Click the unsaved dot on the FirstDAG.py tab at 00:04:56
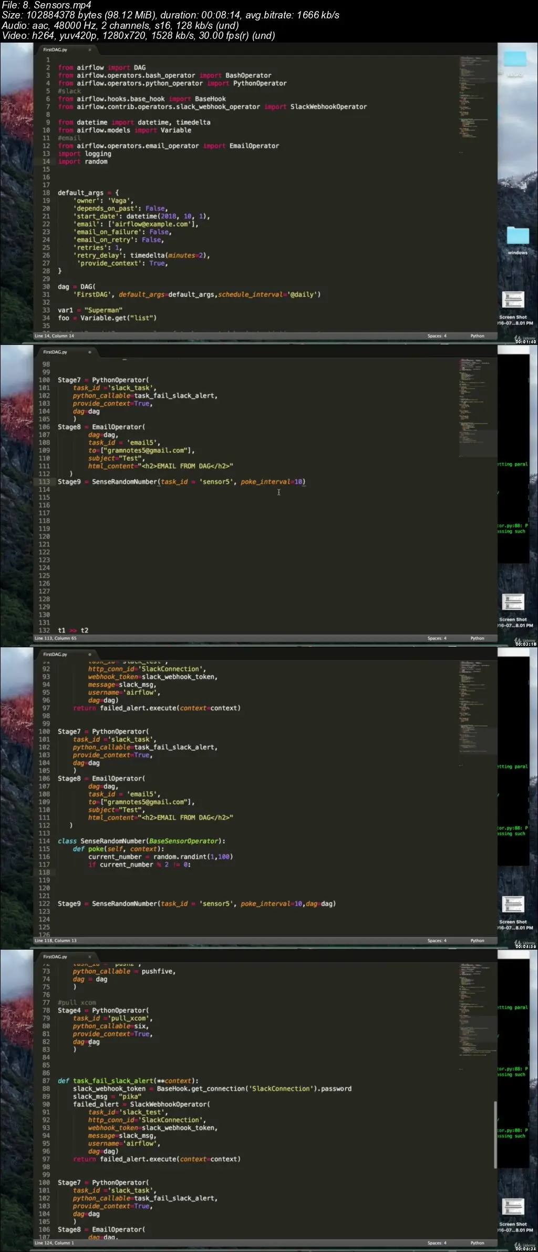Viewport: 538px width, 1252px height. [x=90, y=655]
